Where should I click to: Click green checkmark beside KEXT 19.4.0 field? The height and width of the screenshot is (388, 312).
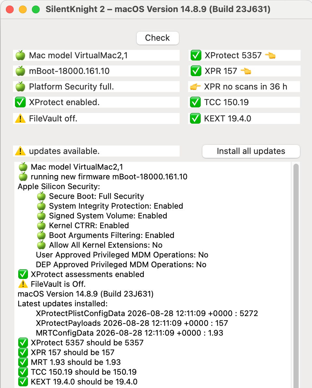[195, 118]
